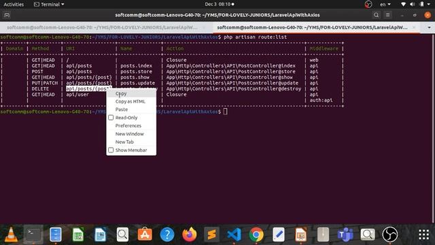Open VLC media player from dock

(x=11, y=235)
